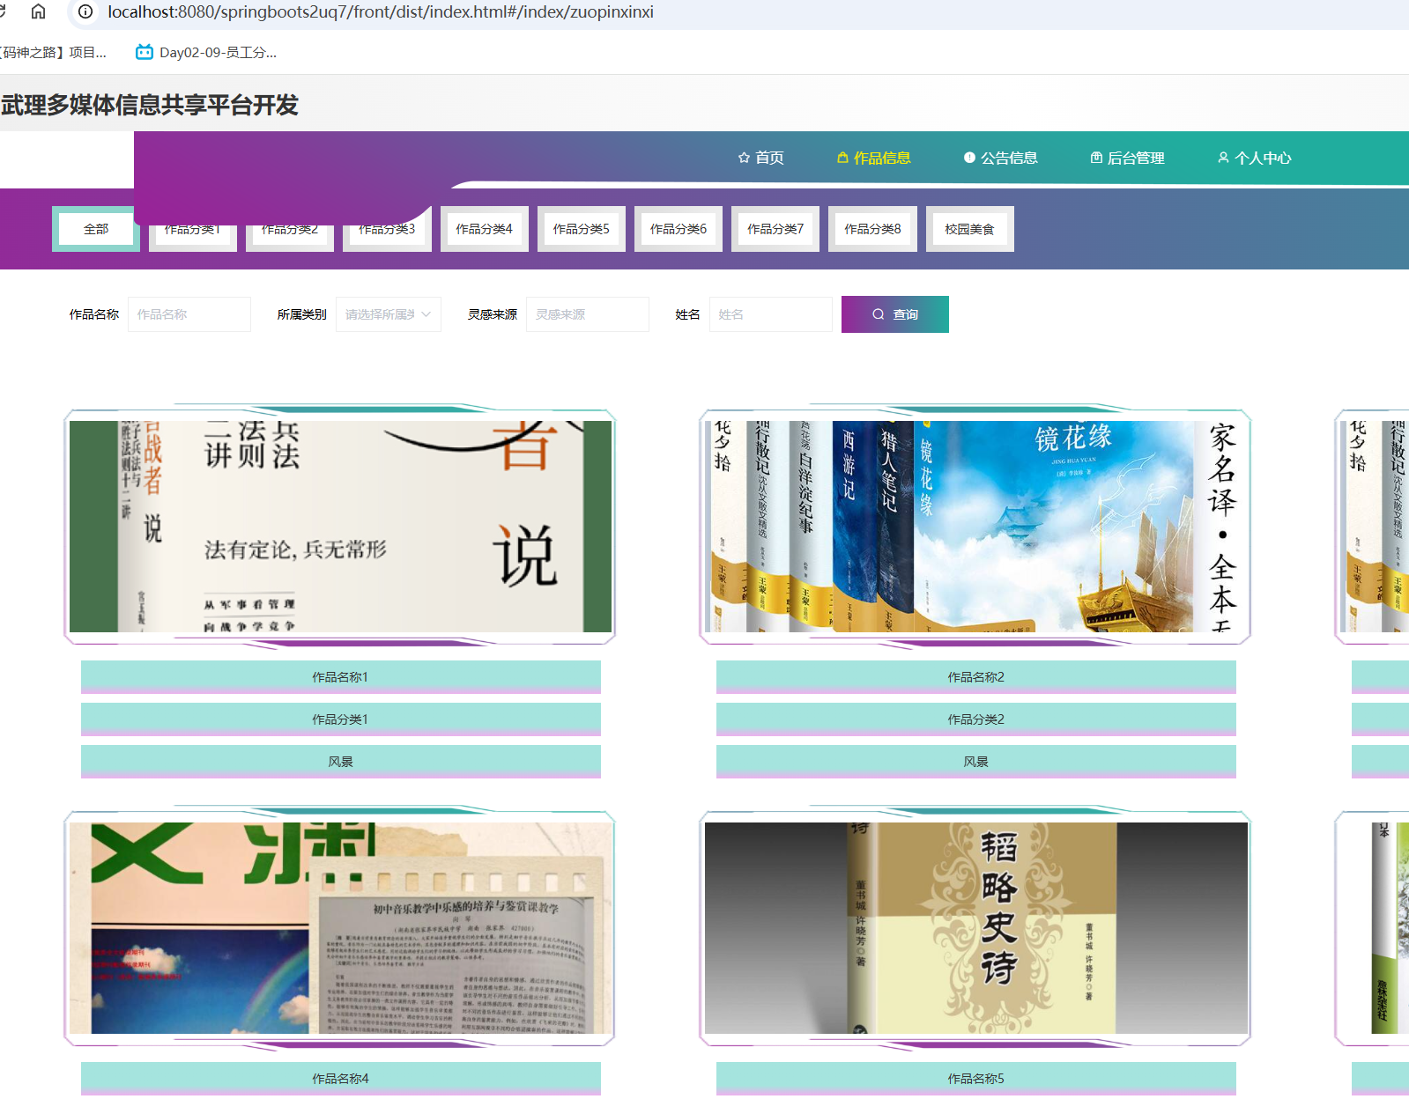
Task: Click the icon beside 后台管理
Action: pos(1096,158)
